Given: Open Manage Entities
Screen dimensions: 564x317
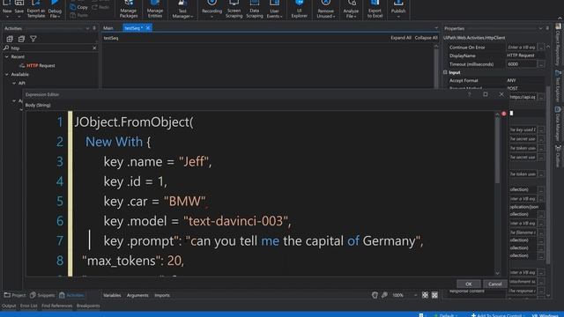Looking at the screenshot, I should (x=155, y=9).
